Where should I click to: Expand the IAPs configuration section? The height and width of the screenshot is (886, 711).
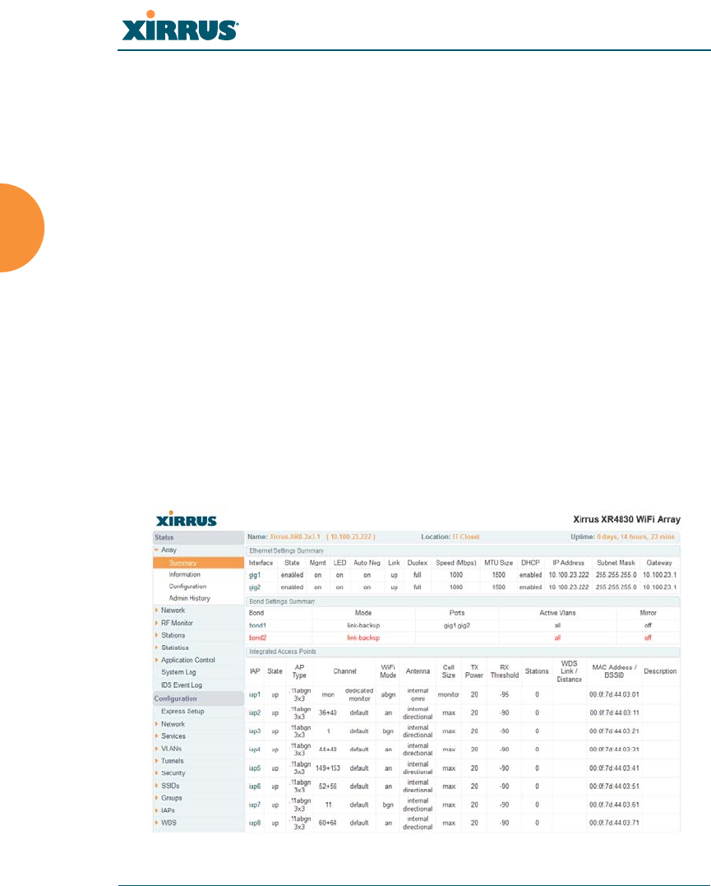[156, 810]
